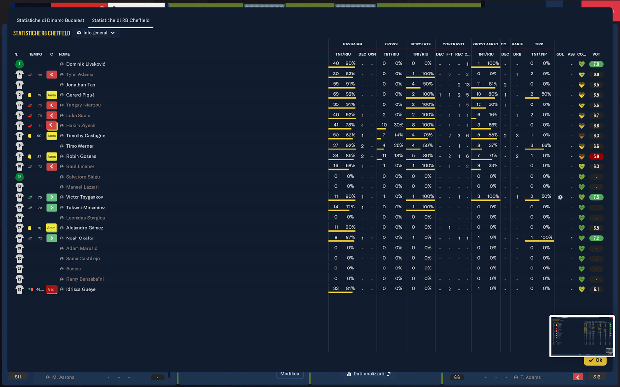Open the Info generali view dropdown
620x387 pixels.
coord(96,33)
